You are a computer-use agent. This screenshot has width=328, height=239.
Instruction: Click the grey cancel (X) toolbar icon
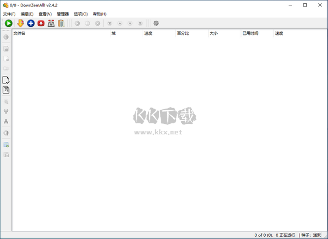pos(97,23)
